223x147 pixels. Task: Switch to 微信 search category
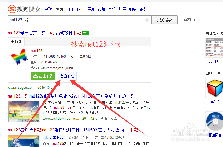70,9
